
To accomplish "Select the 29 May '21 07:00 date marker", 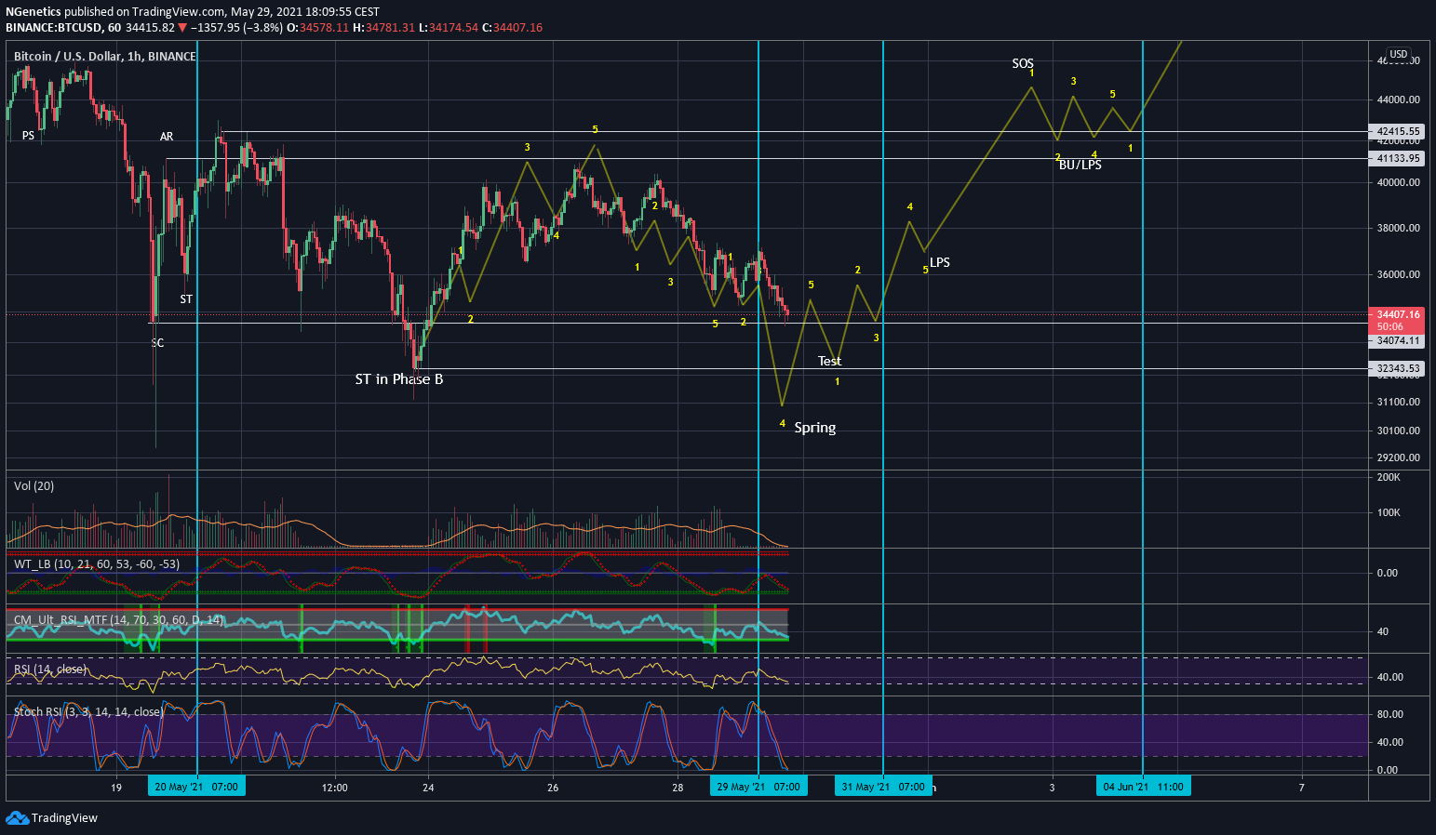I will (758, 787).
